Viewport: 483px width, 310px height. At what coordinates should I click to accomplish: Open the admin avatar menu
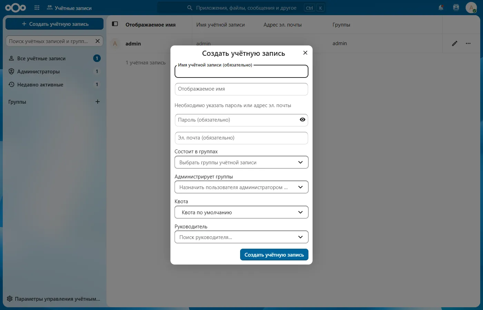pyautogui.click(x=471, y=8)
